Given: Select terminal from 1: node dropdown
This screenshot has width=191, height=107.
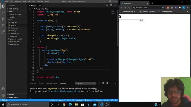Looking at the screenshot, I should coord(86,83).
